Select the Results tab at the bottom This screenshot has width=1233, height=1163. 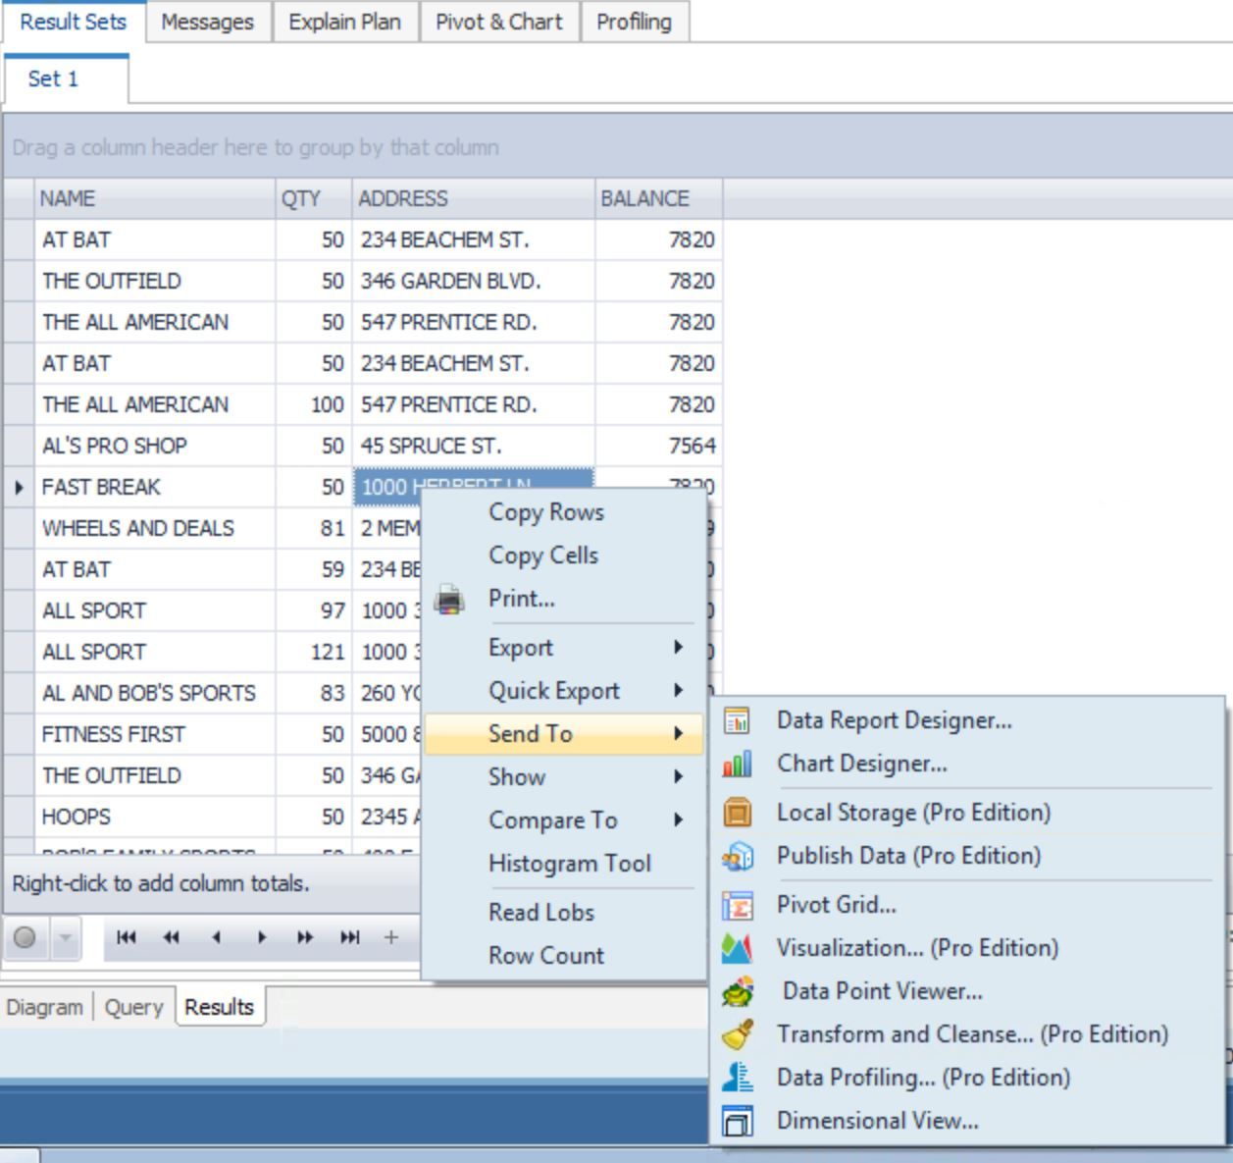tap(220, 1007)
